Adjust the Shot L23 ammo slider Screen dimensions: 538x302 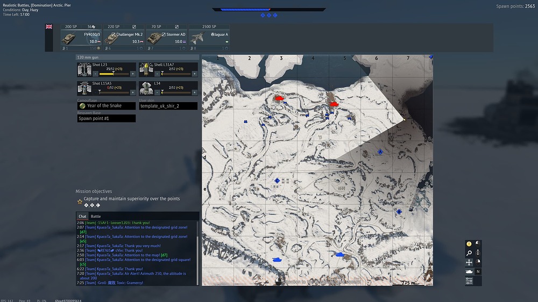(114, 74)
